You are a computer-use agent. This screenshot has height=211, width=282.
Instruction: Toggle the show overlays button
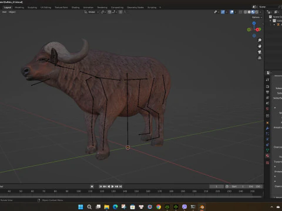231,12
